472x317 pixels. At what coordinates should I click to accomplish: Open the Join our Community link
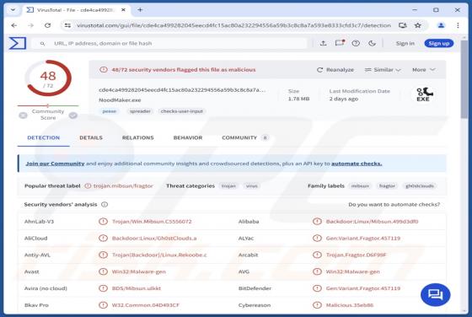55,164
